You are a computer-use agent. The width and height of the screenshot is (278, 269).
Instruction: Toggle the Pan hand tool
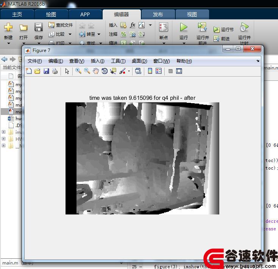pyautogui.click(x=96, y=71)
